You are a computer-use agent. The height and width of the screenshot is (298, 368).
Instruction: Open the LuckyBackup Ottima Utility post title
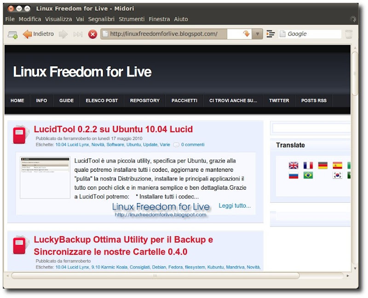(123, 245)
